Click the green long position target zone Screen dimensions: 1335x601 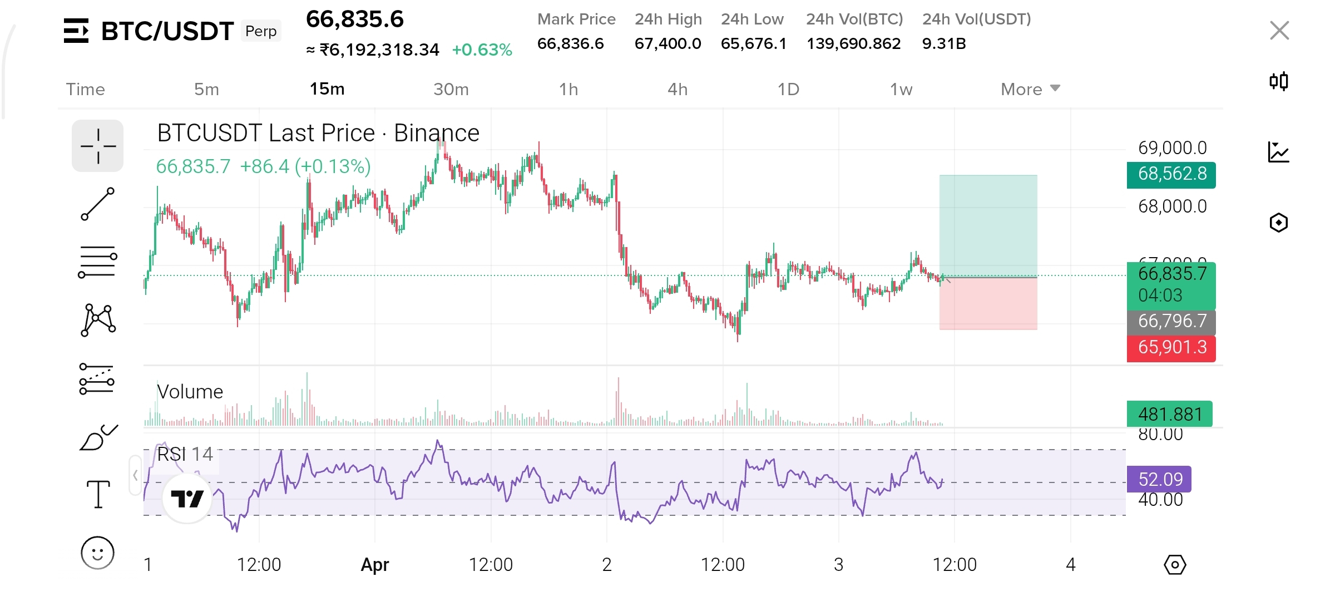[x=988, y=225]
